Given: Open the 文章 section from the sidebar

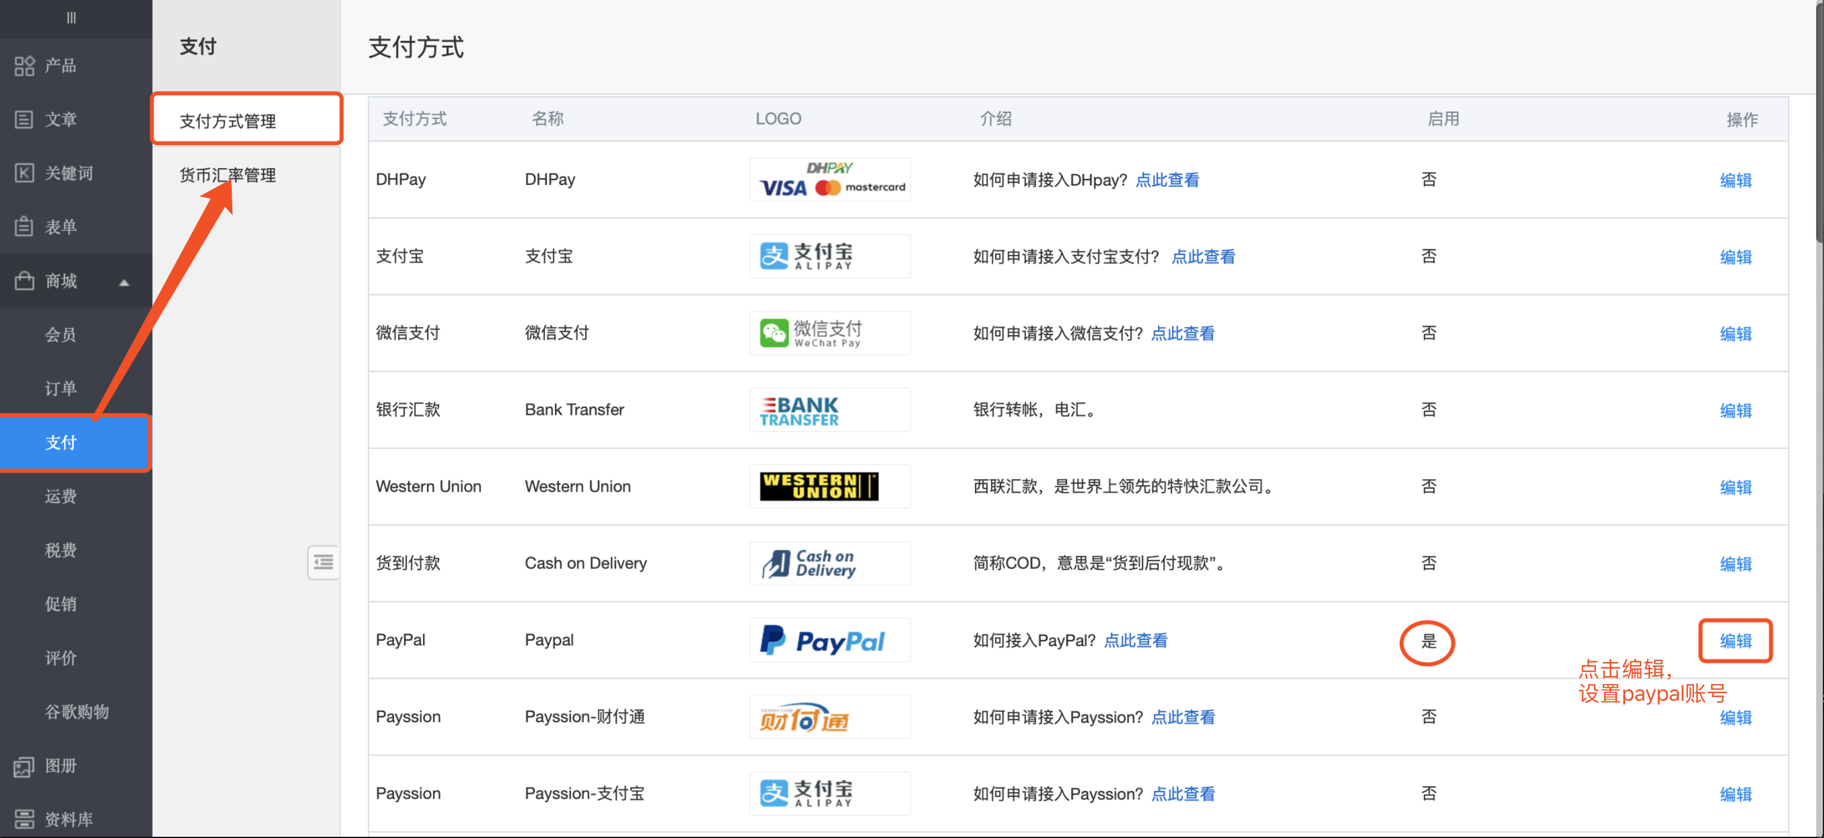Looking at the screenshot, I should (60, 119).
